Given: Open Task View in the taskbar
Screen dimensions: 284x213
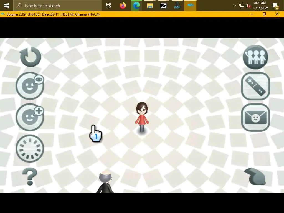Looking at the screenshot, I should [x=109, y=6].
